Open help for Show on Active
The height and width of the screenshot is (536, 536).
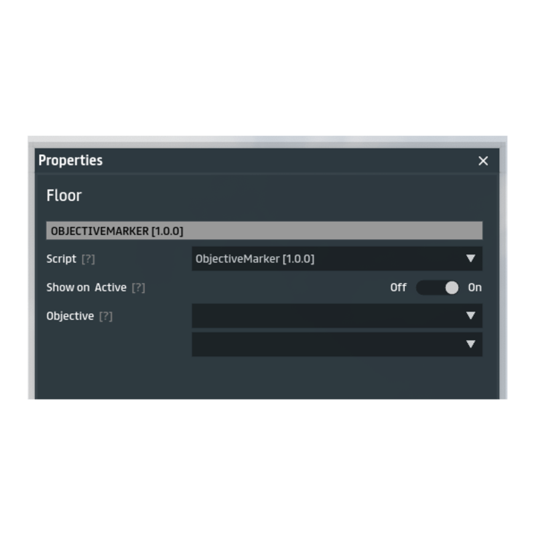[139, 288]
